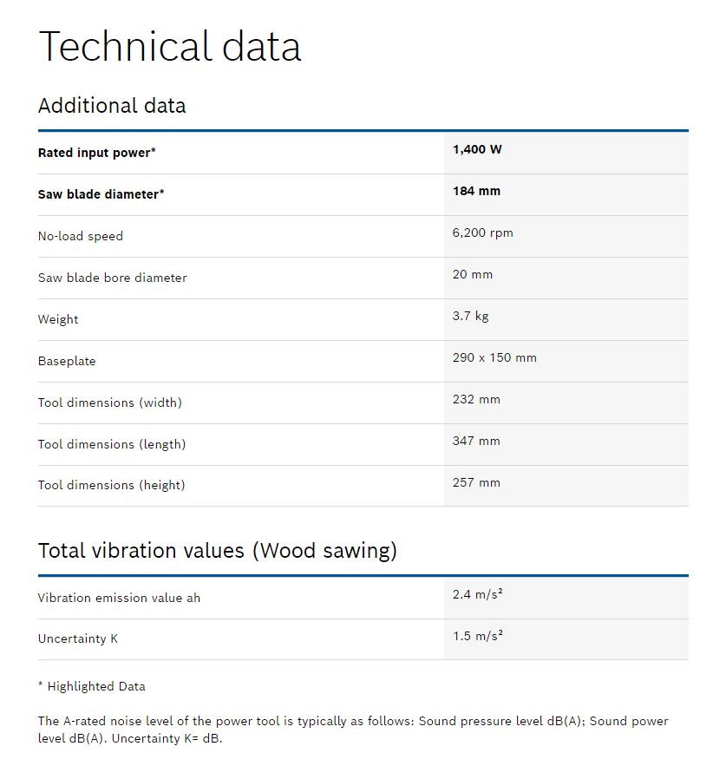
Task: Click the 3.7 kg weight value
Action: point(470,316)
